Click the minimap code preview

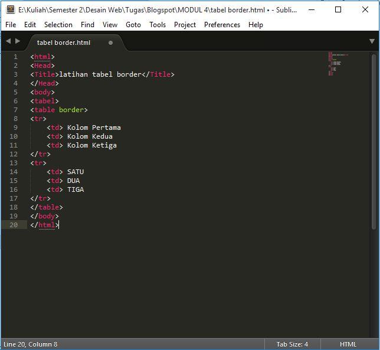(338, 64)
